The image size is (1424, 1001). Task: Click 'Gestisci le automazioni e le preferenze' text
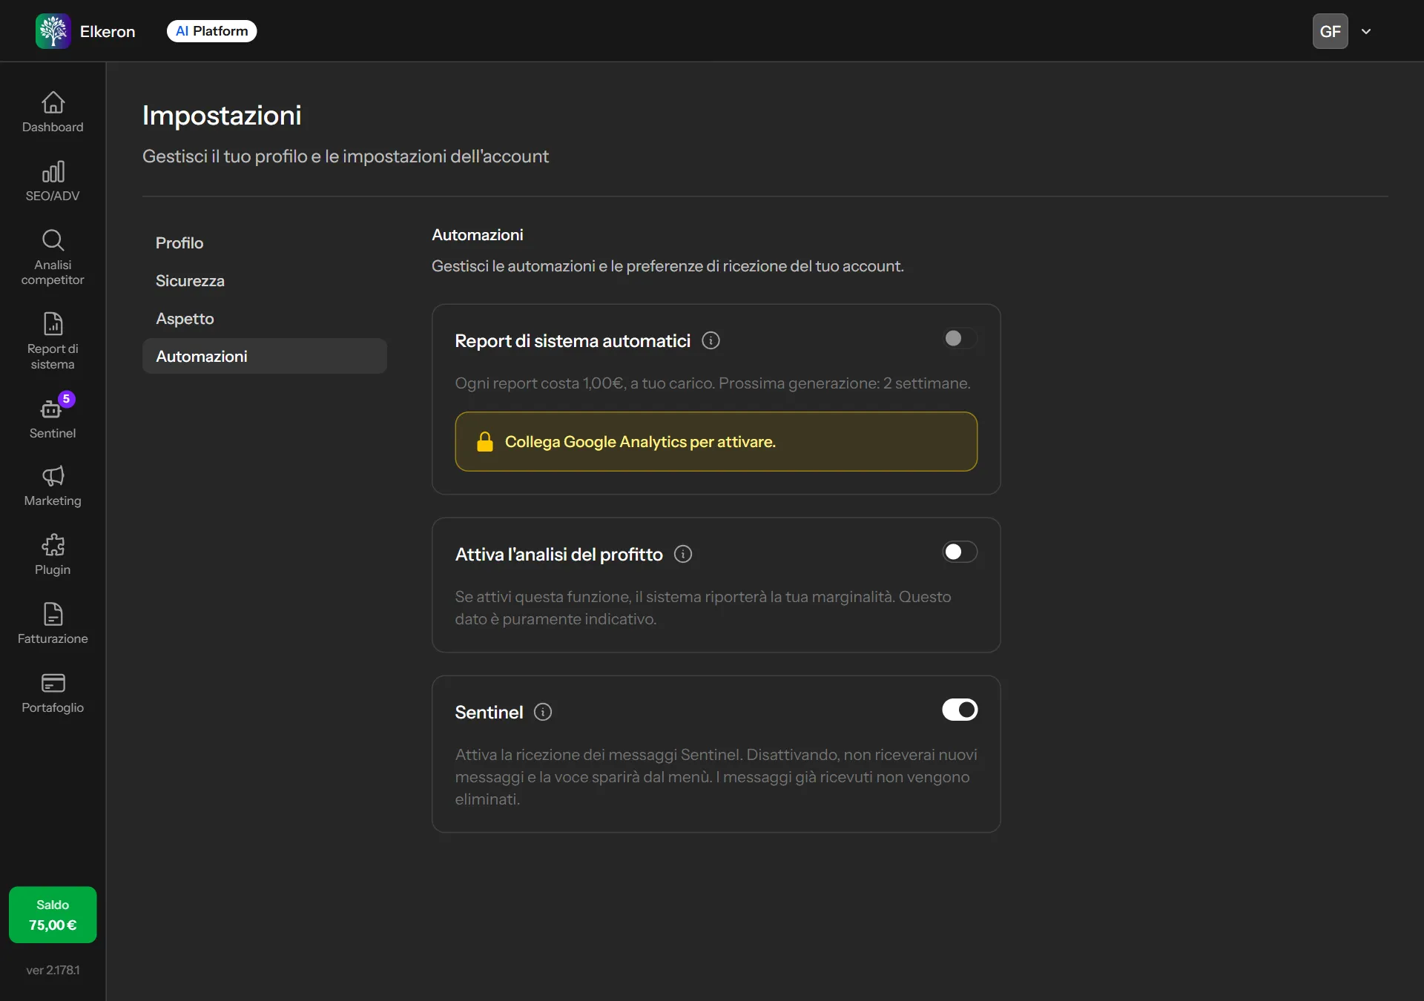tap(568, 266)
